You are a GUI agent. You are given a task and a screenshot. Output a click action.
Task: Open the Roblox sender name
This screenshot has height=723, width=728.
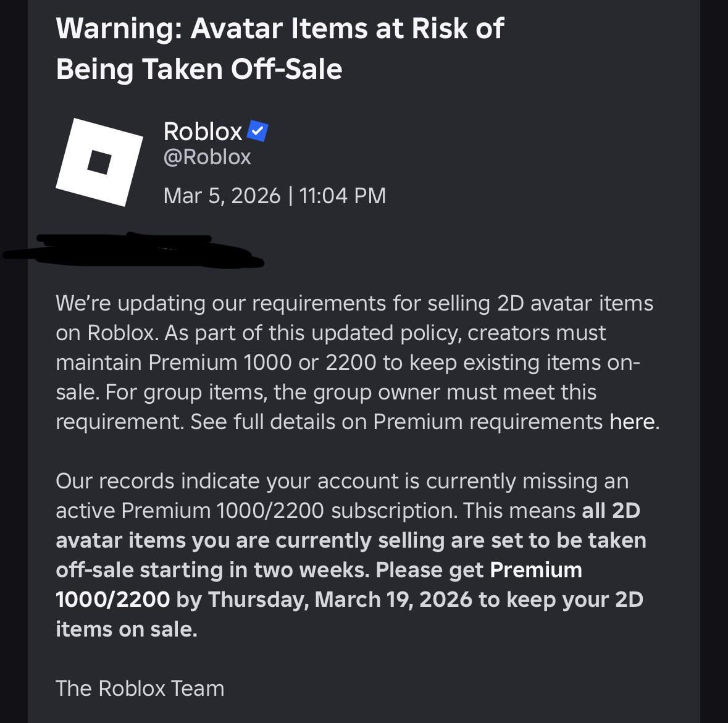[203, 132]
